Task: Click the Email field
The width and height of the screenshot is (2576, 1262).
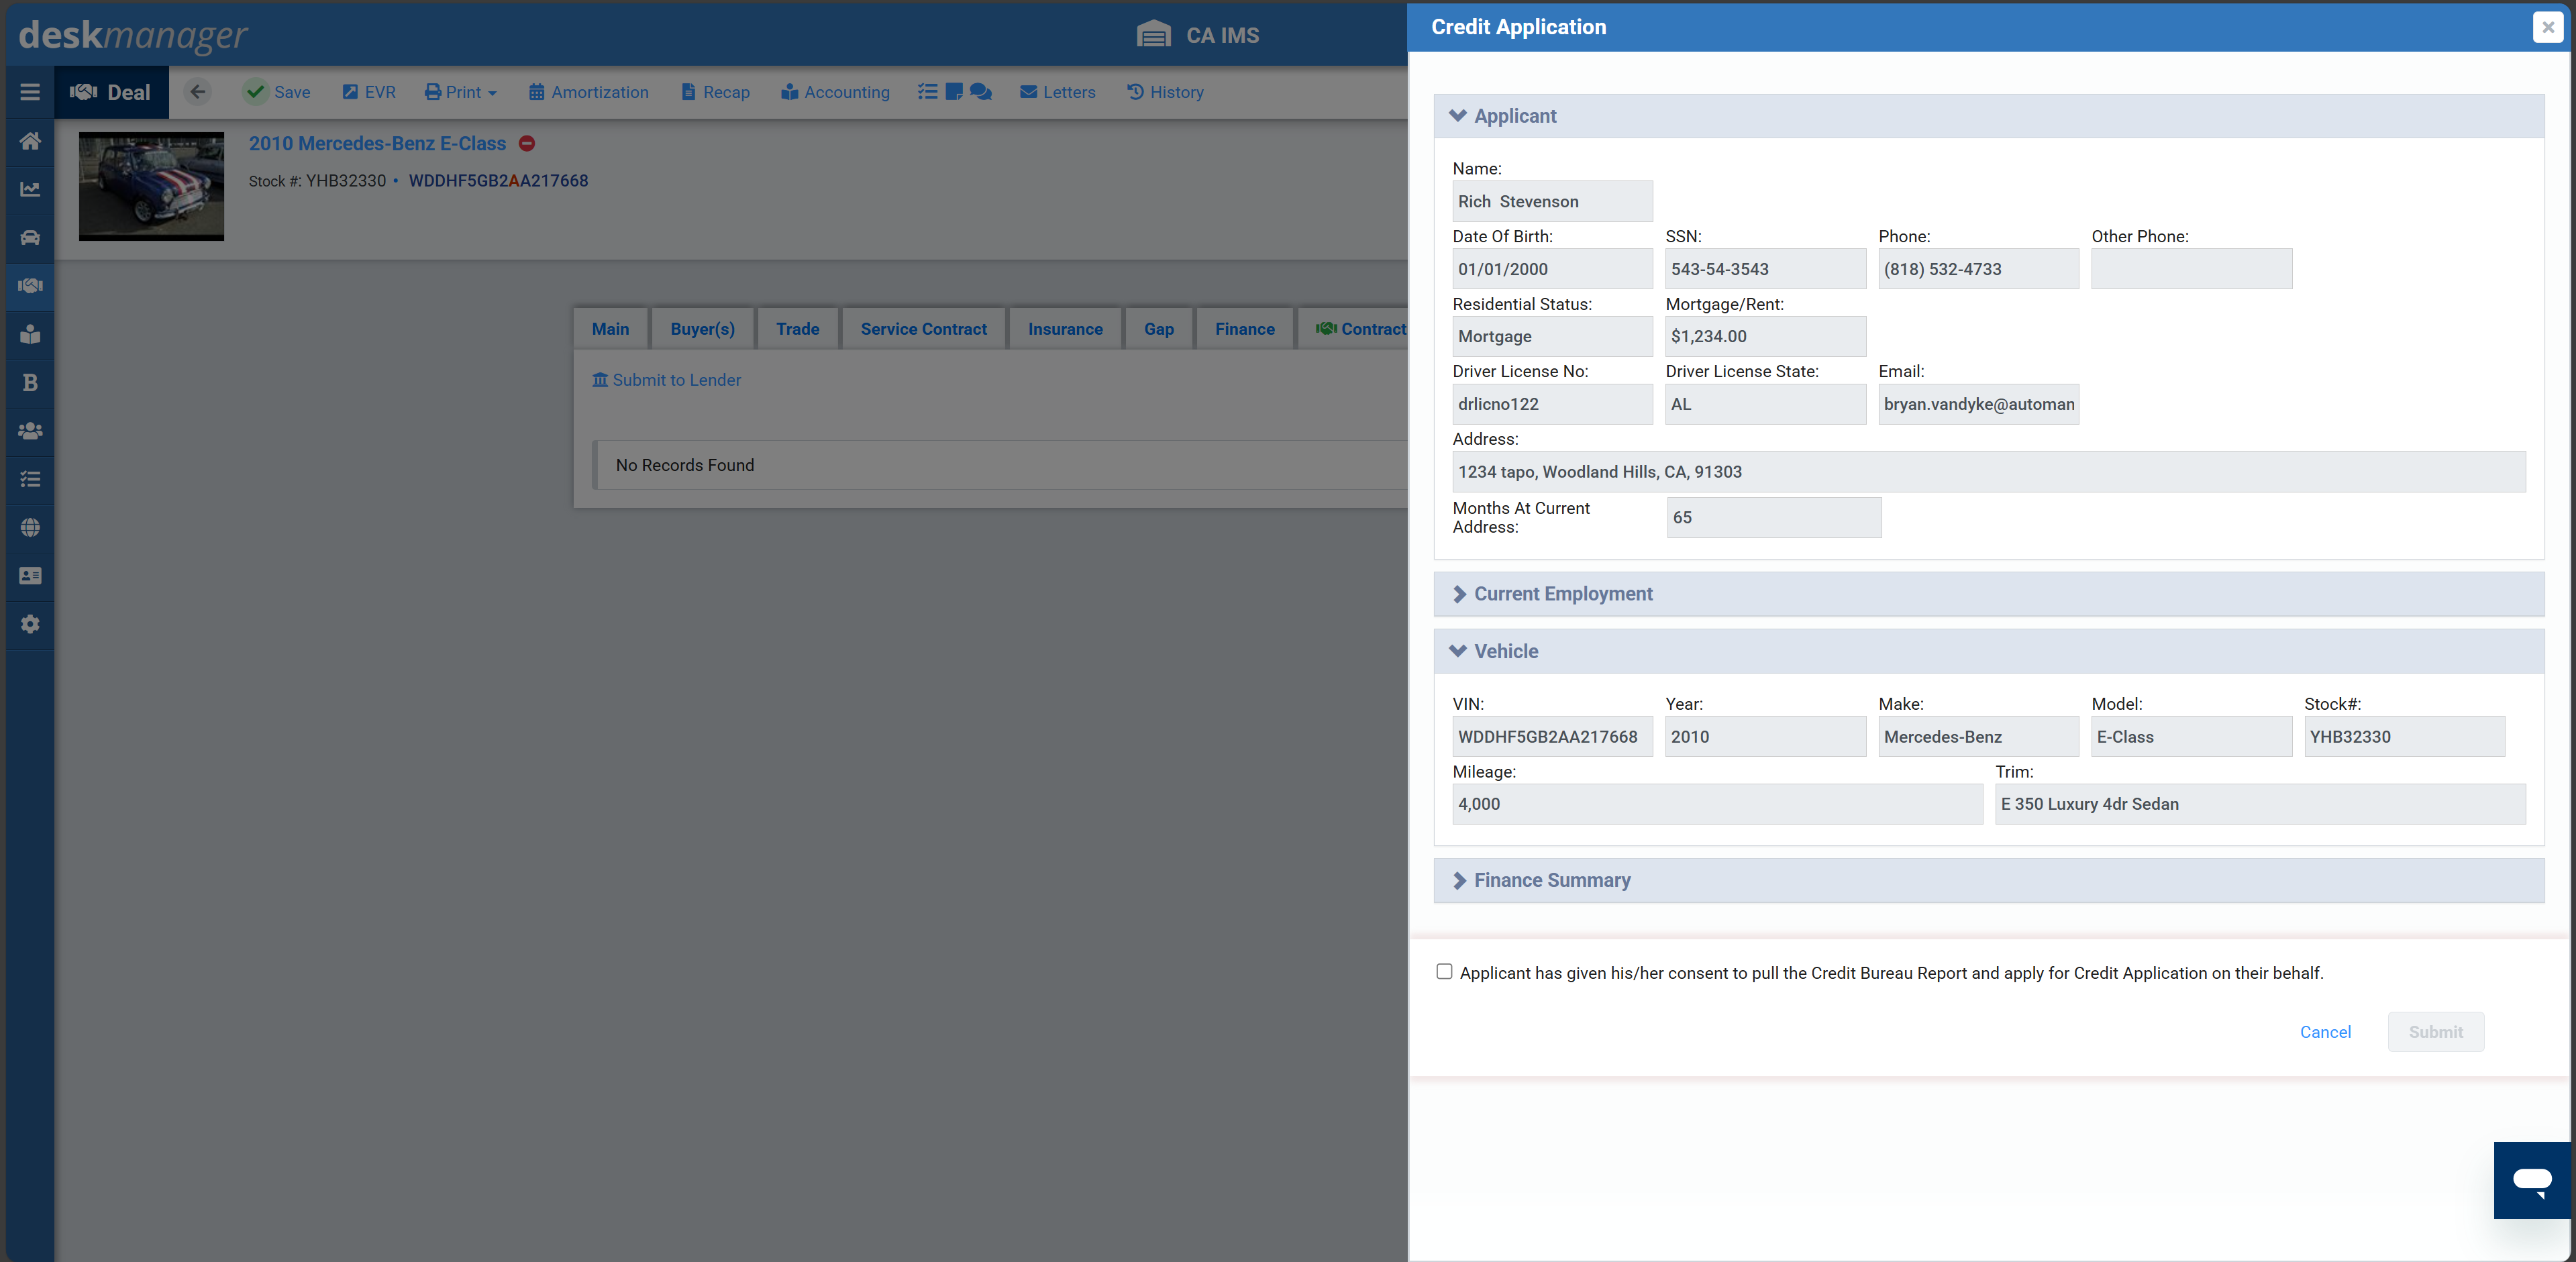Action: click(x=1978, y=404)
